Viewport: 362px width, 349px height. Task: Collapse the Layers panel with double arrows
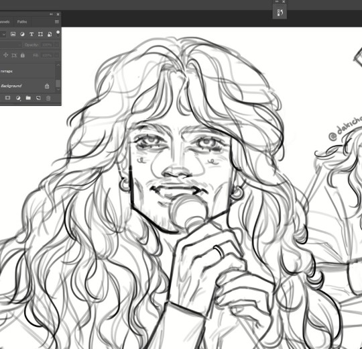tap(51, 14)
